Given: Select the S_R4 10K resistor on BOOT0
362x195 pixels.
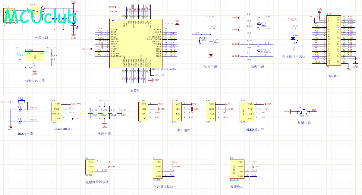Looking at the screenshot, I should pyautogui.click(x=20, y=109).
